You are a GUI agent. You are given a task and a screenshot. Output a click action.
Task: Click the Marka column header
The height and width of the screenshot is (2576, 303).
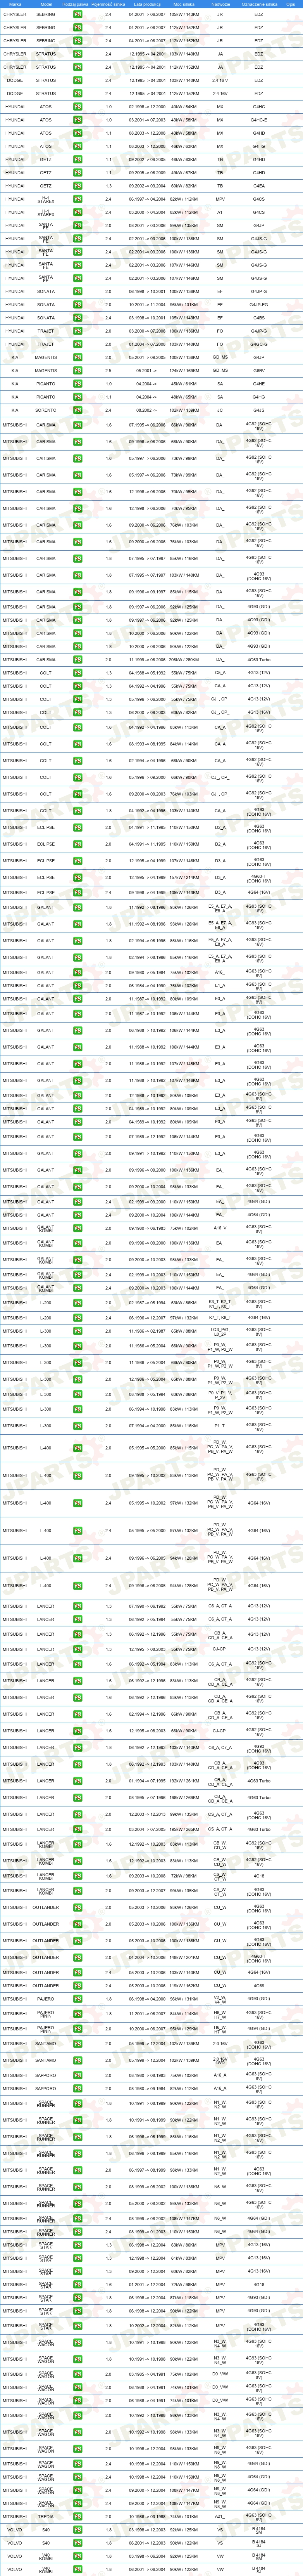point(15,4)
